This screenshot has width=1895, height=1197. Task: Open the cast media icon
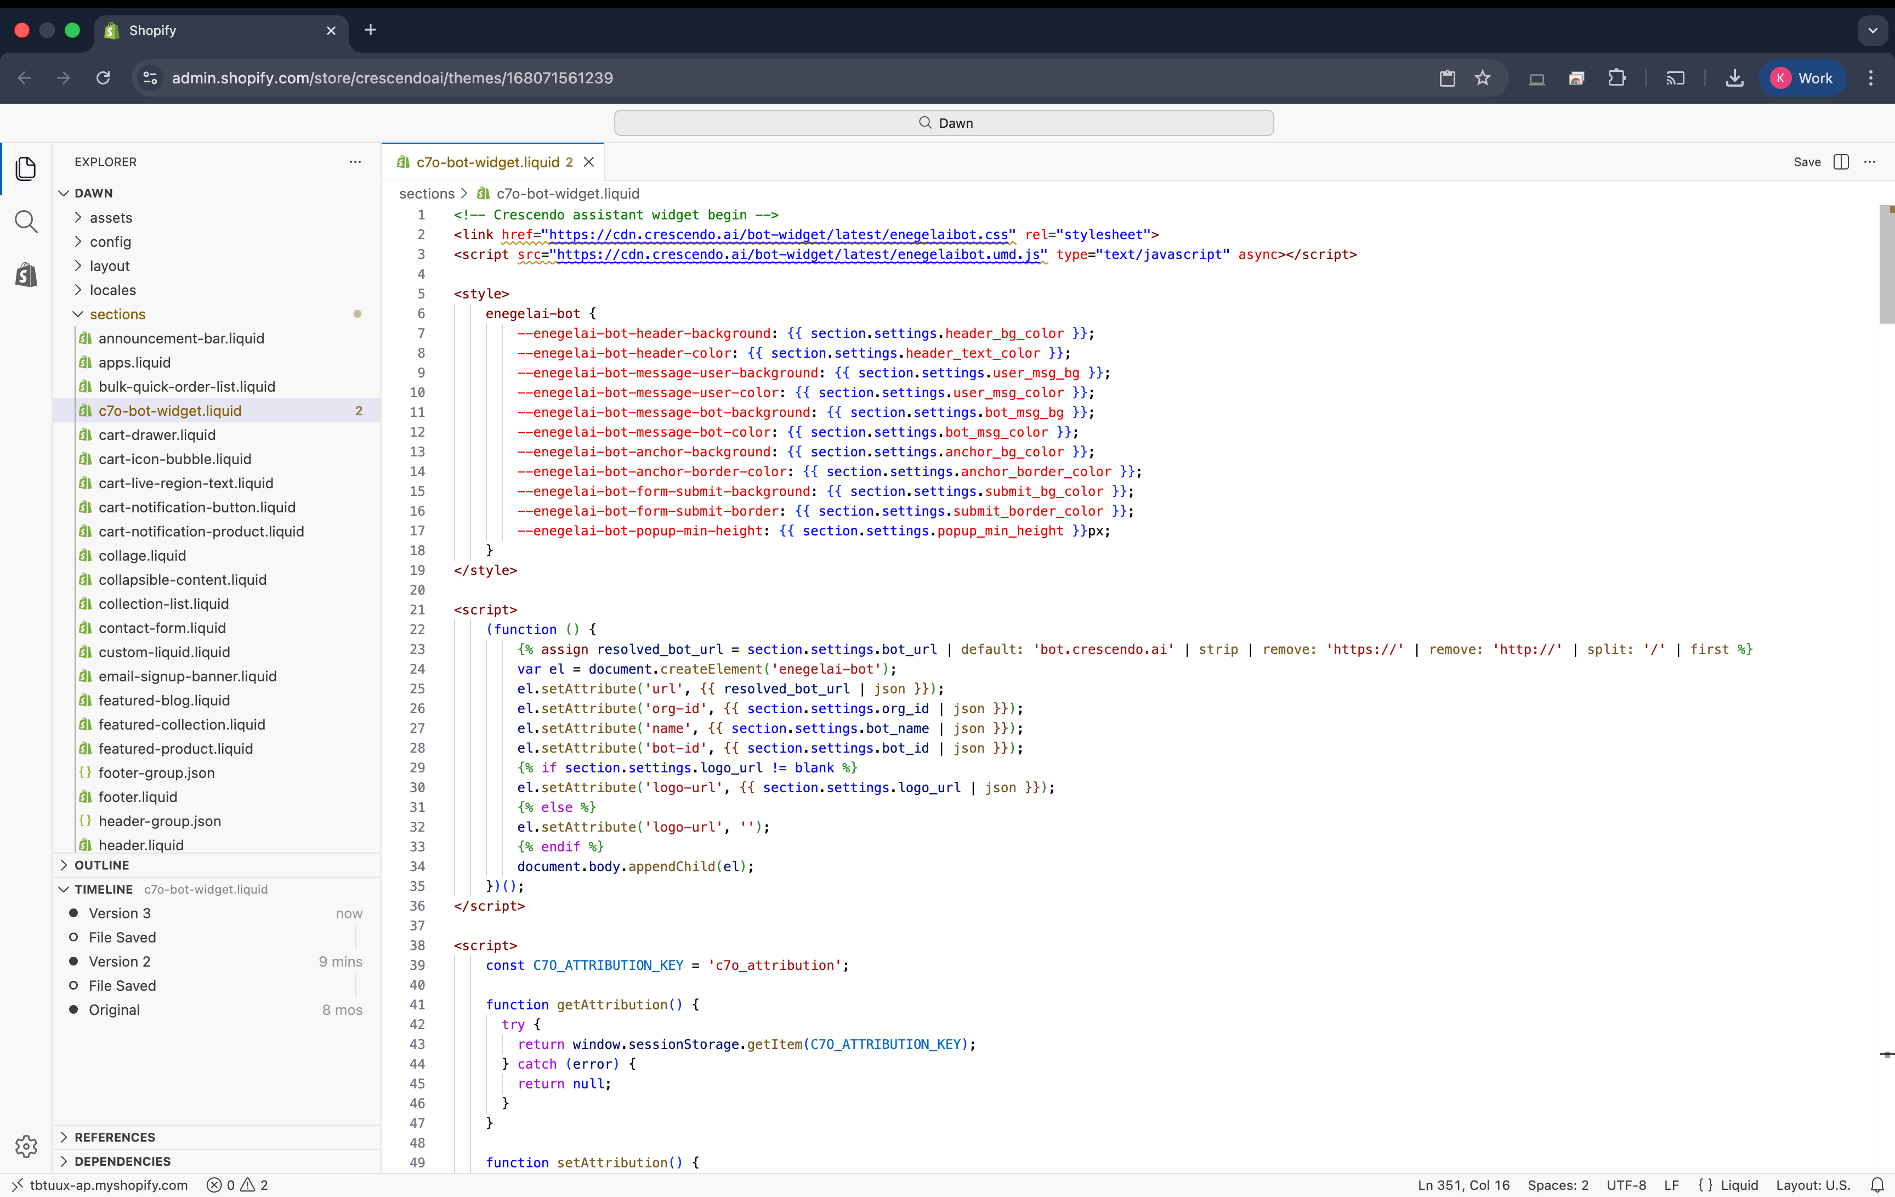[x=1676, y=78]
